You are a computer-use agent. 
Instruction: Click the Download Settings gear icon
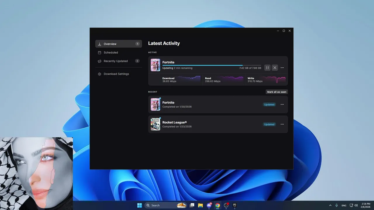tap(99, 74)
